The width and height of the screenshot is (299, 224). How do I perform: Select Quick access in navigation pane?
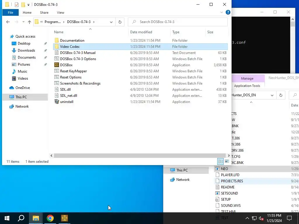[25, 36]
